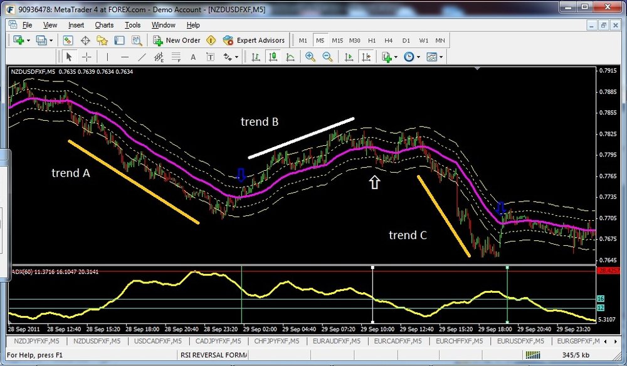Select the Crosshair tool
627x366 pixels.
pyautogui.click(x=87, y=57)
